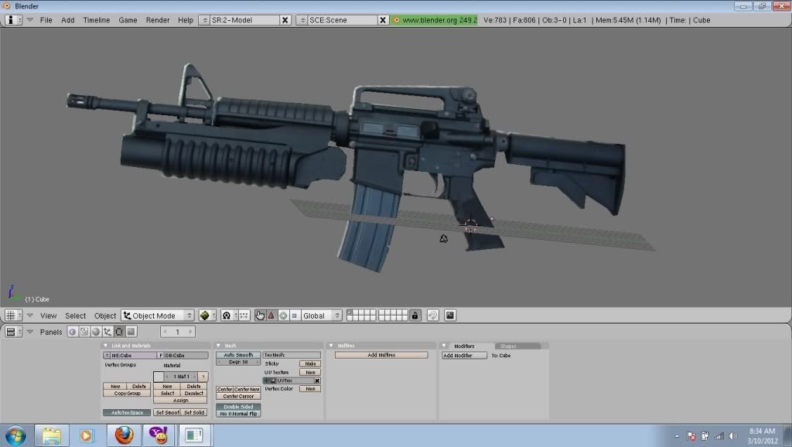Click the render this window icon

tap(450, 316)
